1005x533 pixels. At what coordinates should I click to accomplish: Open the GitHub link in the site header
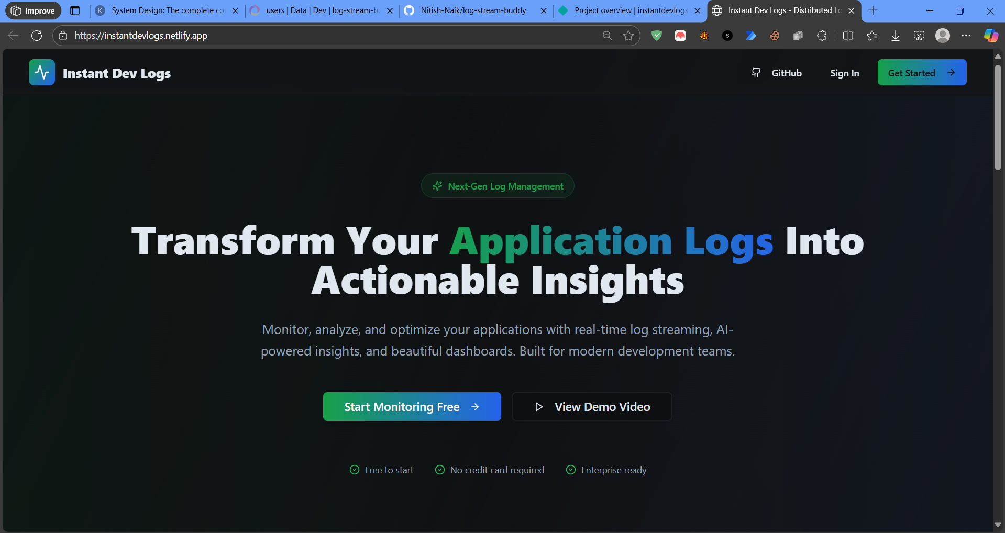coord(777,73)
